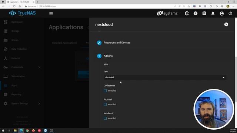The image size is (237, 133).
Task: Switch to the Installed Applications tab
Action: [64, 43]
